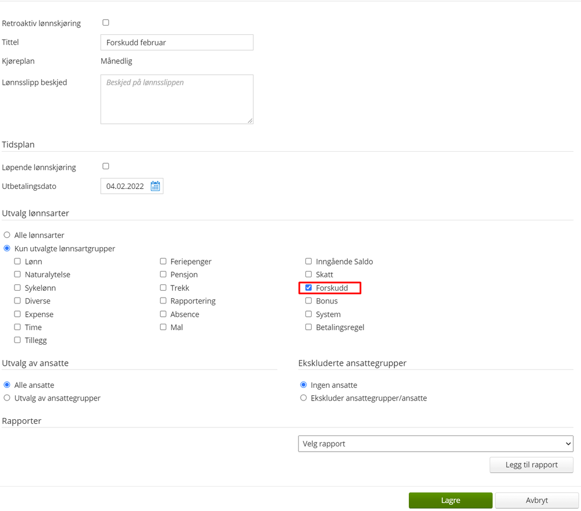Check the Pensjon checkbox

pyautogui.click(x=163, y=274)
